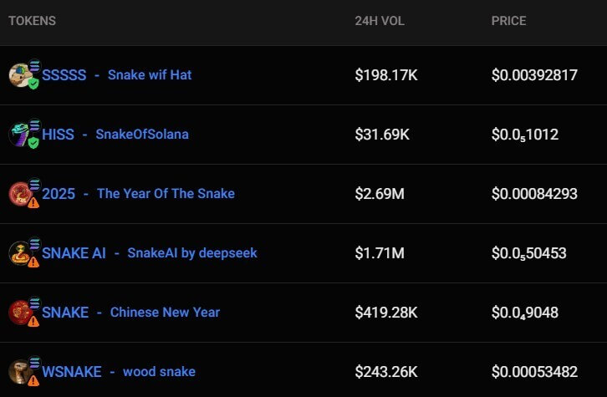
Task: Open The Year Of The Snake link
Action: coord(166,194)
